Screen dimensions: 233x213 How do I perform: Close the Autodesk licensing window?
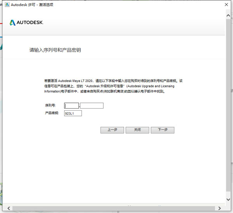coord(226,5)
